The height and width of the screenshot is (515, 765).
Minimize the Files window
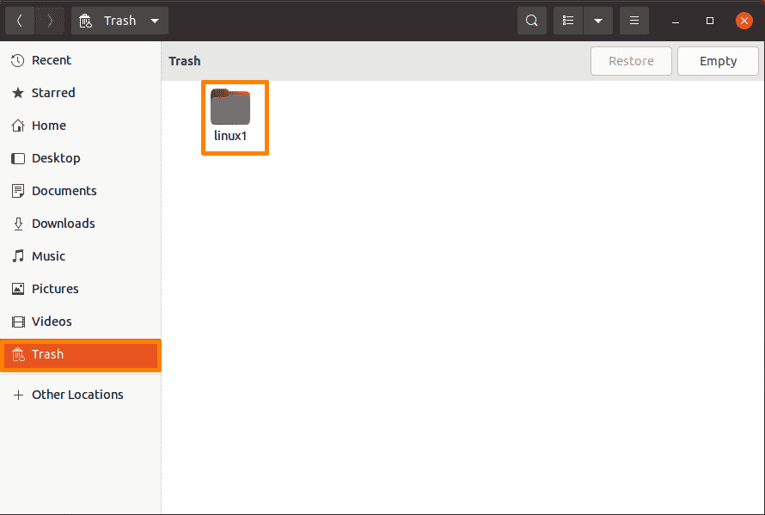pyautogui.click(x=676, y=21)
